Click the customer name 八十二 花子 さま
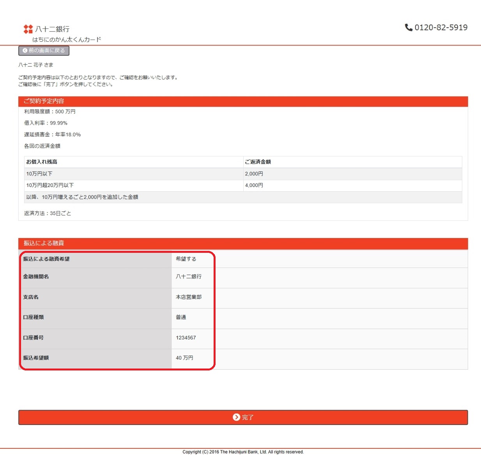481x455 pixels. tap(36, 65)
